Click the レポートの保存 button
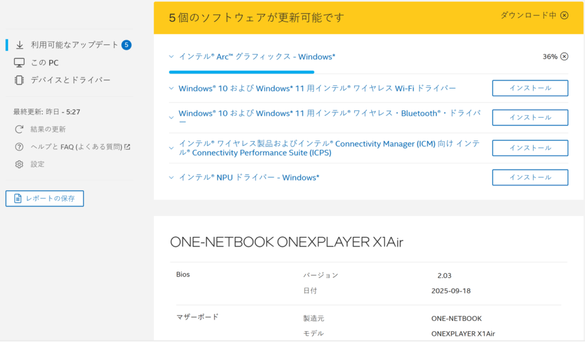Image resolution: width=585 pixels, height=342 pixels. point(45,198)
